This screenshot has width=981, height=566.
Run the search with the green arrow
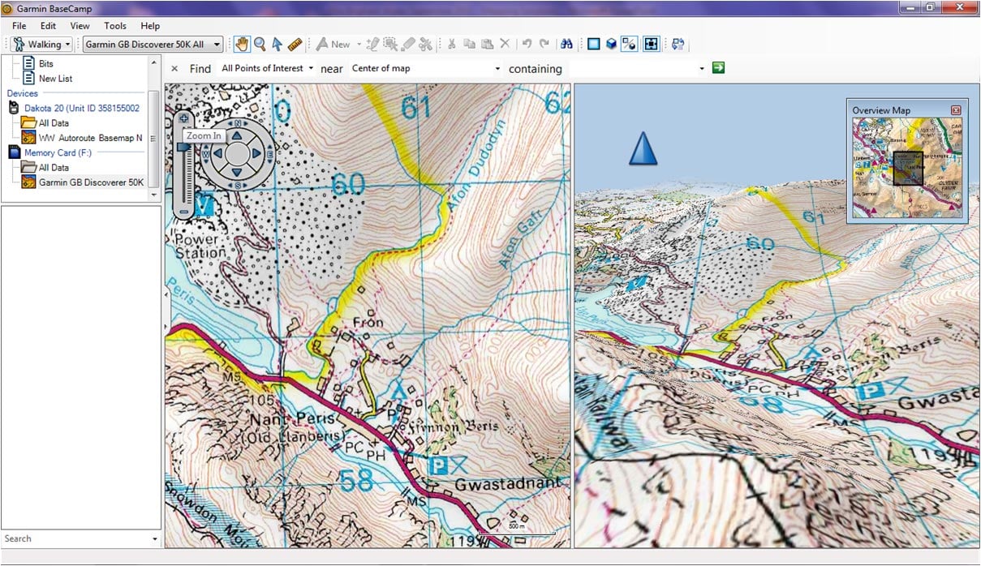(718, 68)
